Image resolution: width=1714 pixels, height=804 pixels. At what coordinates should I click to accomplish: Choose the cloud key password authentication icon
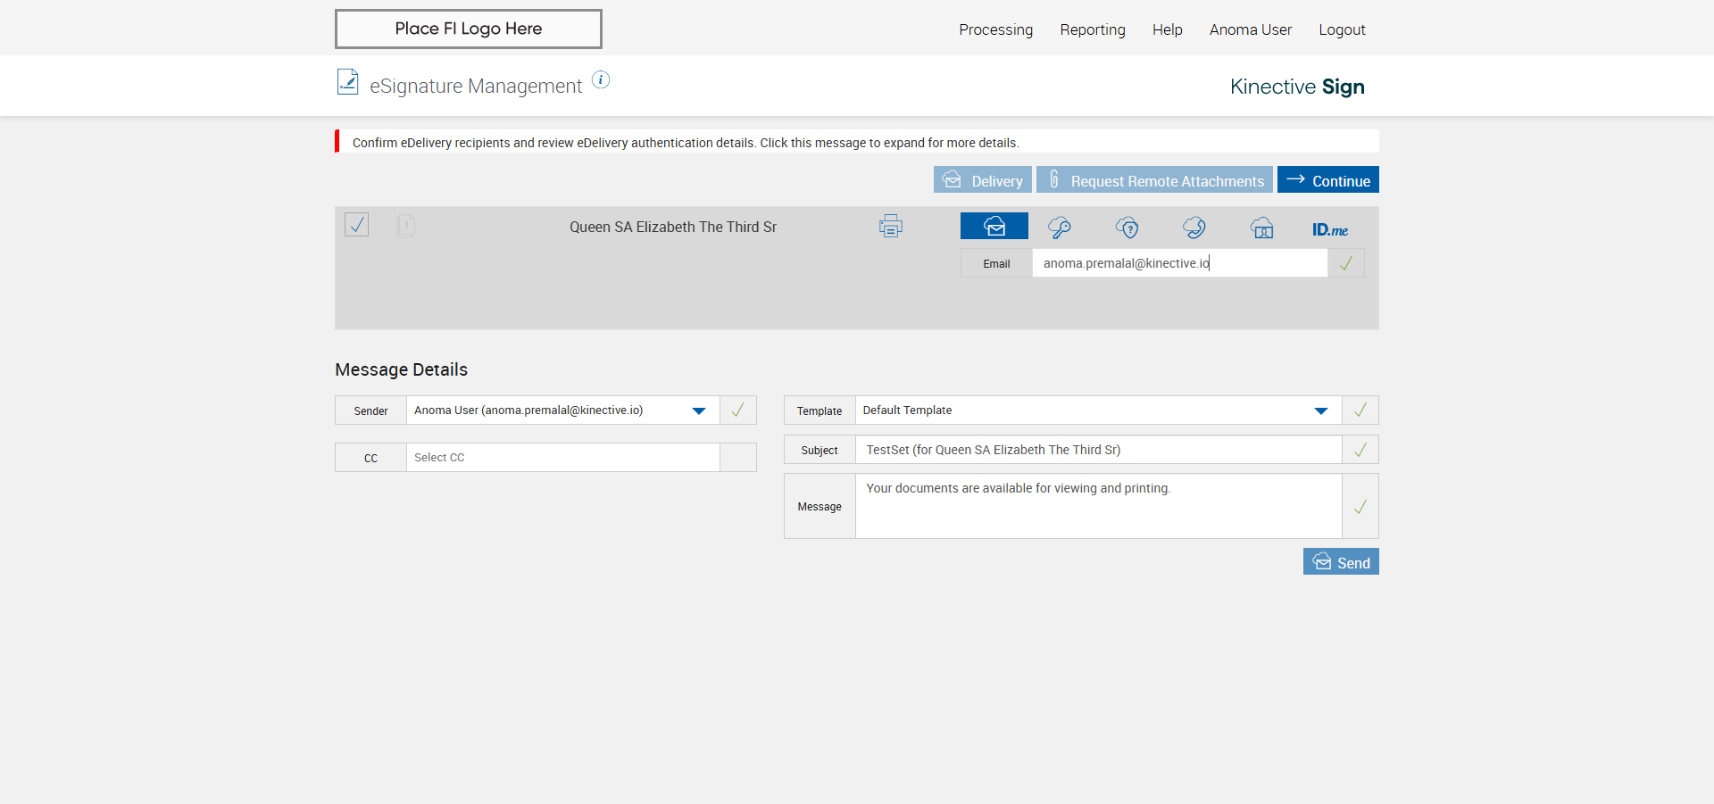(x=1060, y=228)
